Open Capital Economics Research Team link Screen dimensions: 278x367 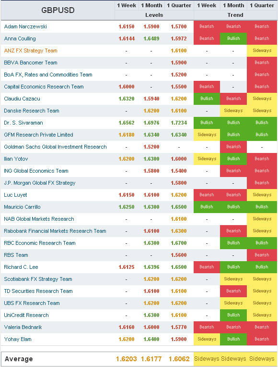point(44,87)
